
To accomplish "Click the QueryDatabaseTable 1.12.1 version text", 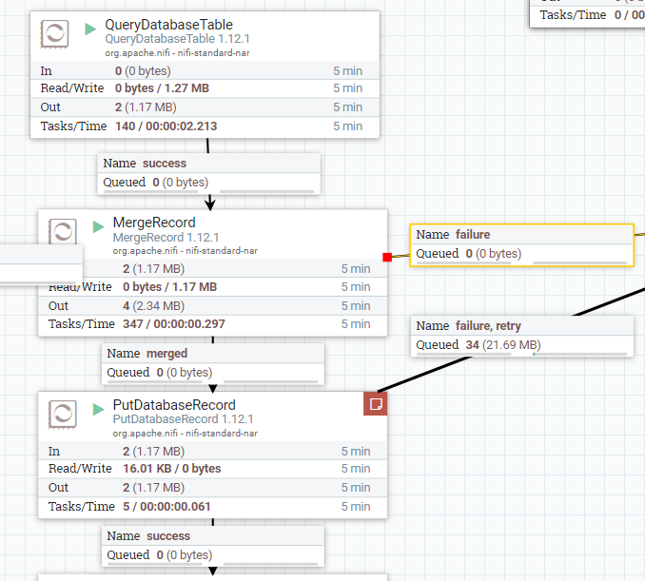I will pyautogui.click(x=177, y=39).
